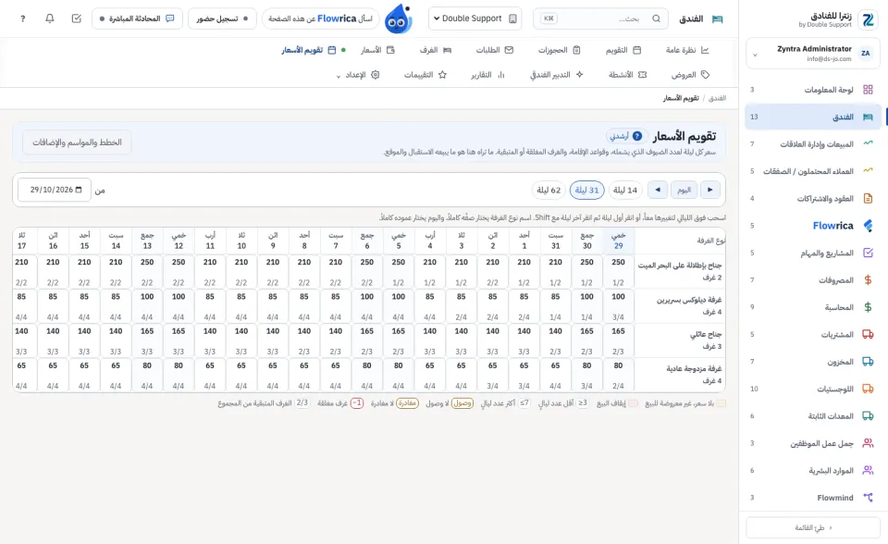Go to the الطلبات tab
Viewport: 888px width, 544px height.
pyautogui.click(x=494, y=50)
